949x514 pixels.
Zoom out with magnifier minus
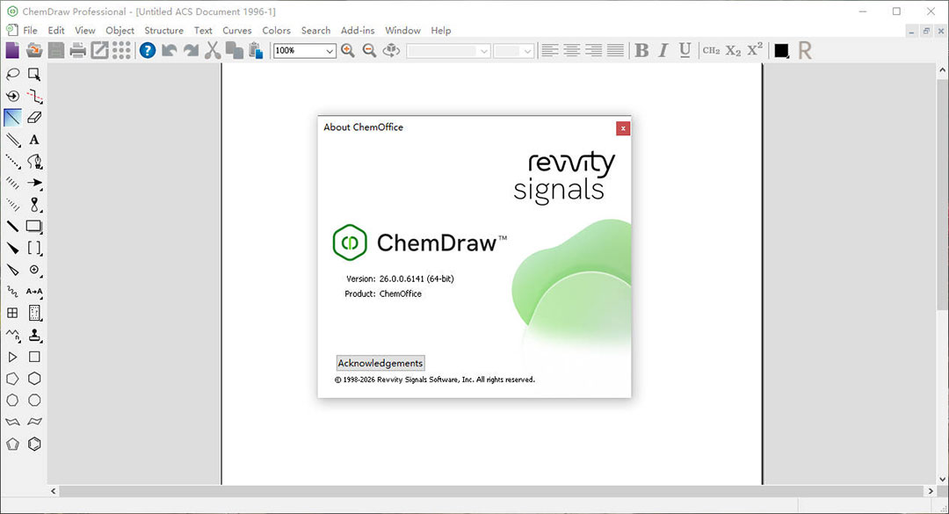[x=369, y=50]
